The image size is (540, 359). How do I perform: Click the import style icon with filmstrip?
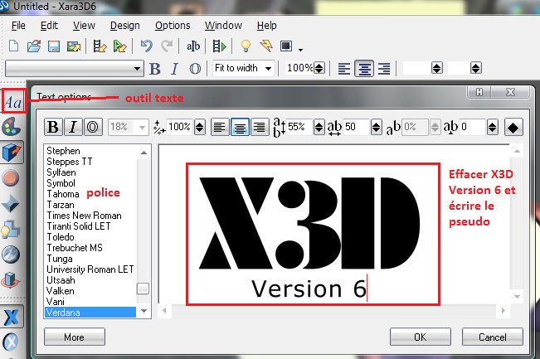[x=100, y=46]
